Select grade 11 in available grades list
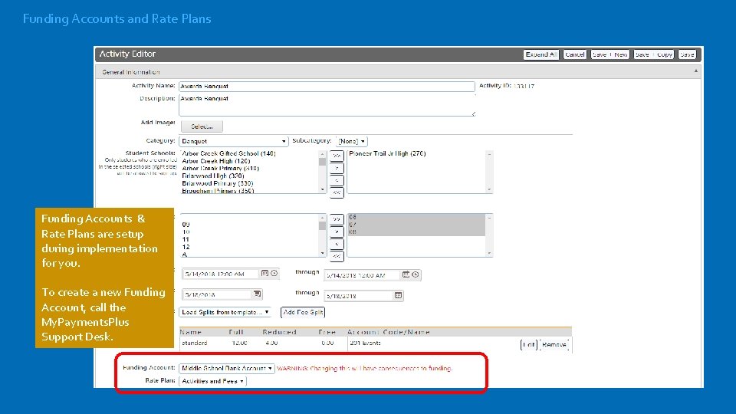736x414 pixels. [186, 239]
